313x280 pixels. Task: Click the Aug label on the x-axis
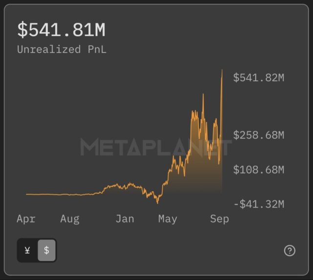click(70, 219)
